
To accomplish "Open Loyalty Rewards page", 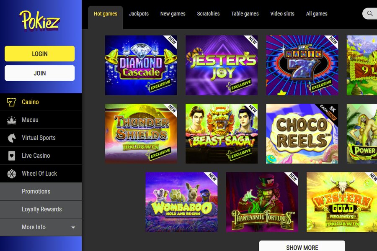I will tap(41, 209).
